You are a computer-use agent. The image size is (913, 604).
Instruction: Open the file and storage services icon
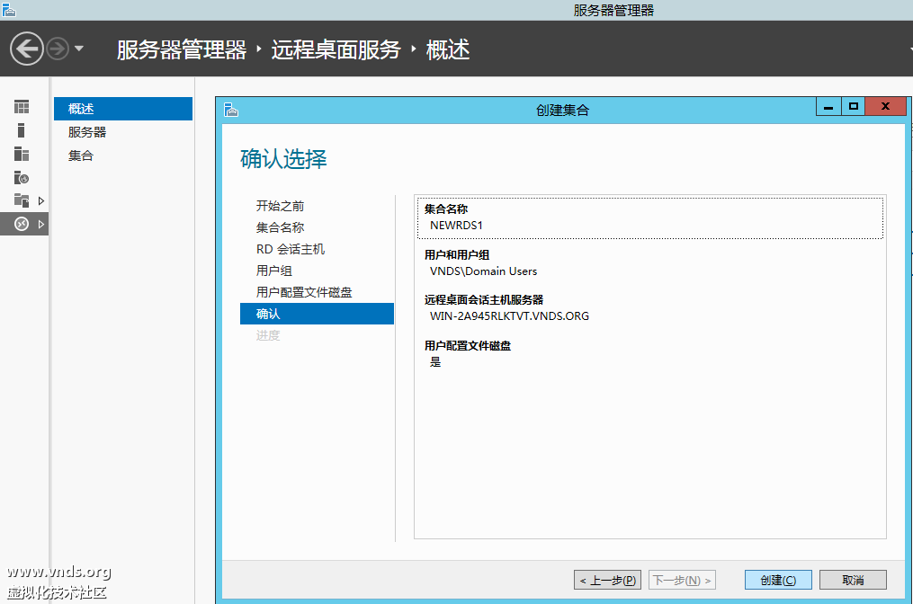pyautogui.click(x=22, y=200)
